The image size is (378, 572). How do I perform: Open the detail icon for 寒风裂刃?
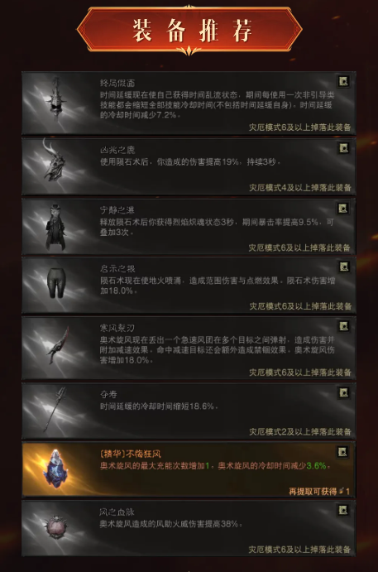pyautogui.click(x=343, y=326)
